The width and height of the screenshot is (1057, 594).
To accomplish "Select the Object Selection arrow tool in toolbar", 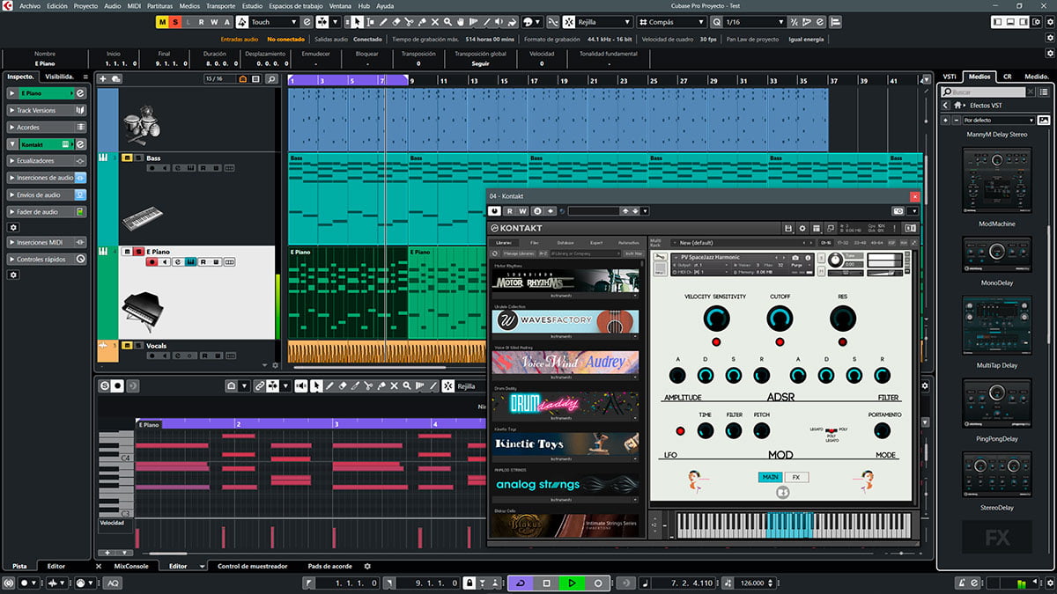I will click(x=357, y=21).
